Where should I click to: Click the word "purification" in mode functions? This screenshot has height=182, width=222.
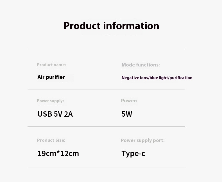click(181, 78)
